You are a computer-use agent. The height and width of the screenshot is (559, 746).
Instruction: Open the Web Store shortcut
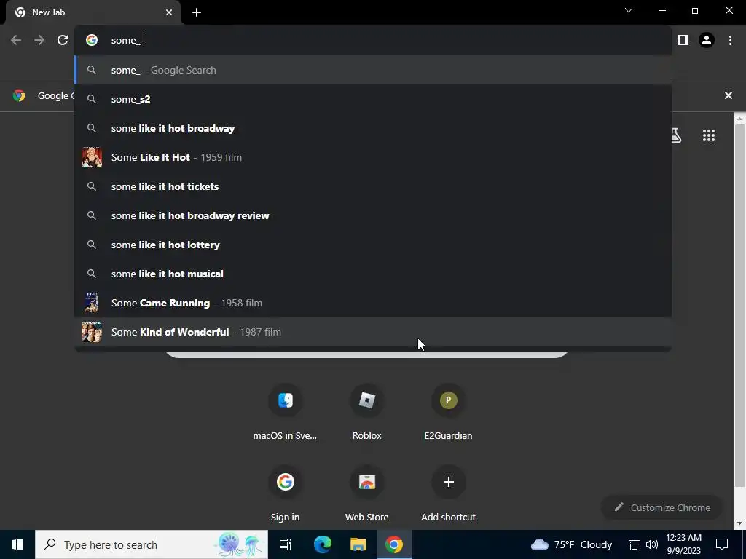pyautogui.click(x=367, y=494)
